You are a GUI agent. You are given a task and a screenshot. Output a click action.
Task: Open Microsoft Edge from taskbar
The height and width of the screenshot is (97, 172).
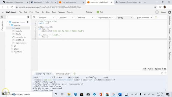click(75, 94)
